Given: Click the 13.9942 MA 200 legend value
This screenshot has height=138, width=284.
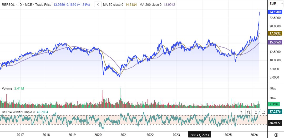Looking at the screenshot, I should (169, 5).
